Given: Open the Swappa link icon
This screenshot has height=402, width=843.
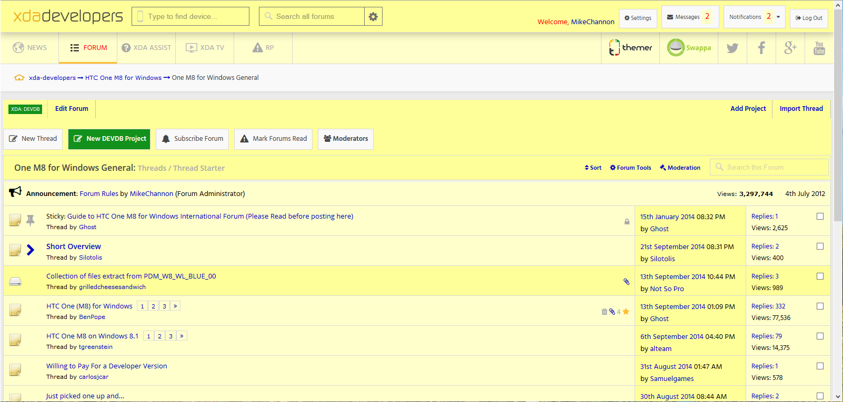Looking at the screenshot, I should click(689, 48).
